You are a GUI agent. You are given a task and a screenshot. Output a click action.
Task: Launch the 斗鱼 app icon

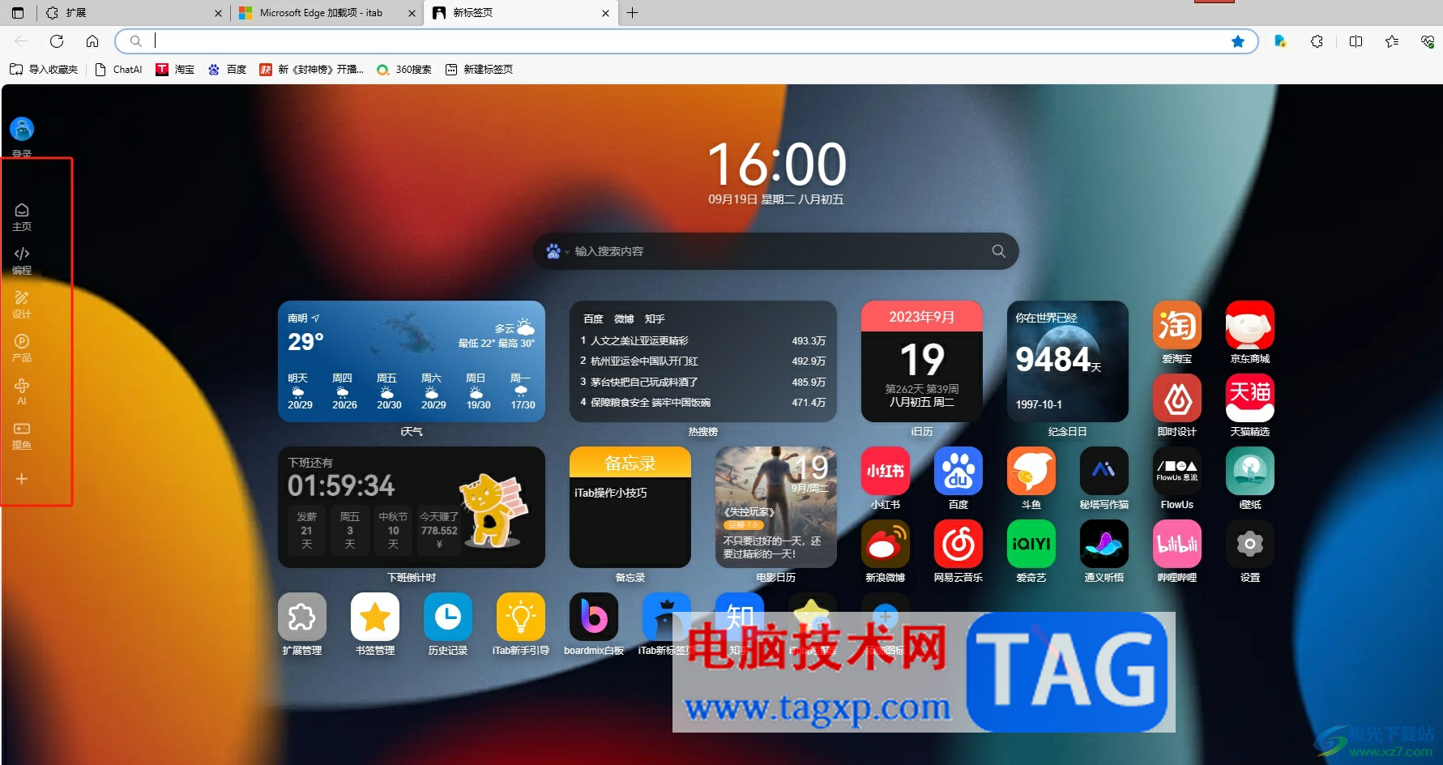[x=1031, y=471]
